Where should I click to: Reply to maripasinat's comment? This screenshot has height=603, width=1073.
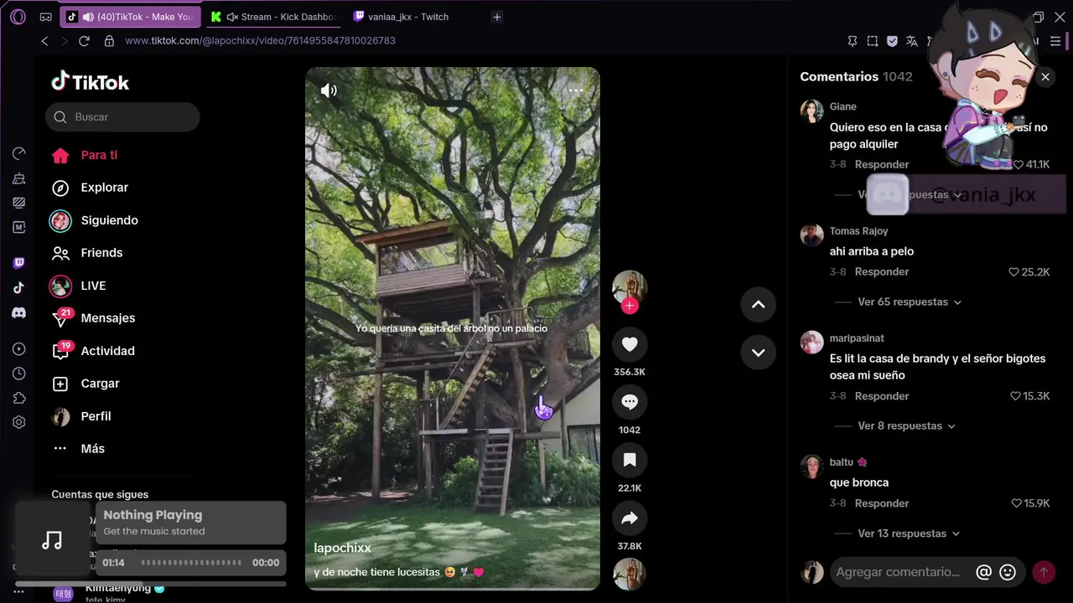pyautogui.click(x=882, y=396)
